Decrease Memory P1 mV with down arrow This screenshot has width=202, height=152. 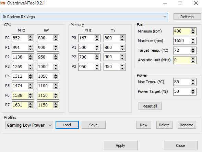pos(122,49)
